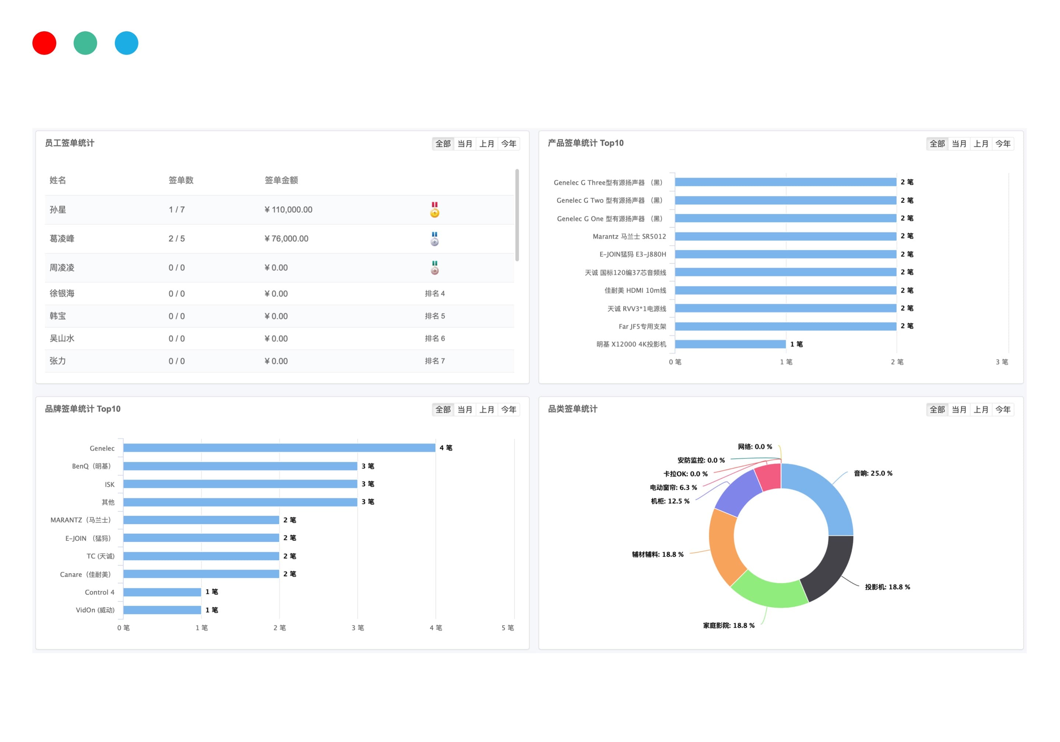
Task: Select 全部 in 品牌签单统计 Top10 panel
Action: (443, 410)
